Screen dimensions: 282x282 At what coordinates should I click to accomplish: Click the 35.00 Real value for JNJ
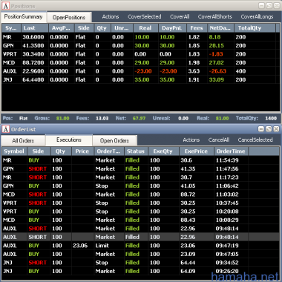coord(142,79)
